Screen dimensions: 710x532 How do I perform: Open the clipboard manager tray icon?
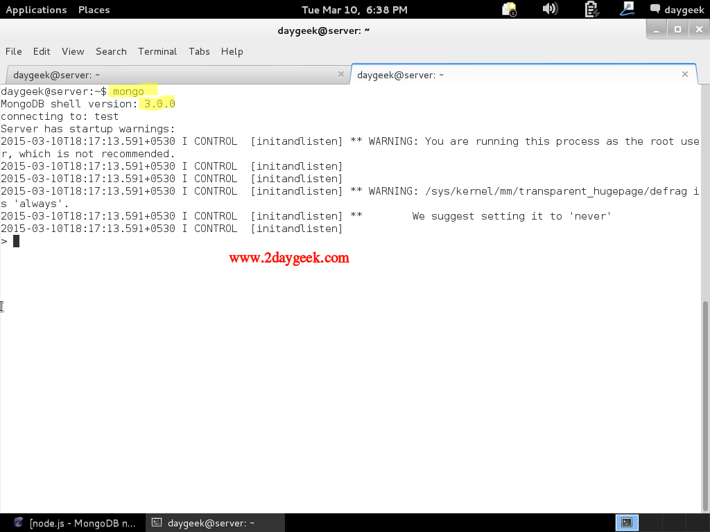591,9
